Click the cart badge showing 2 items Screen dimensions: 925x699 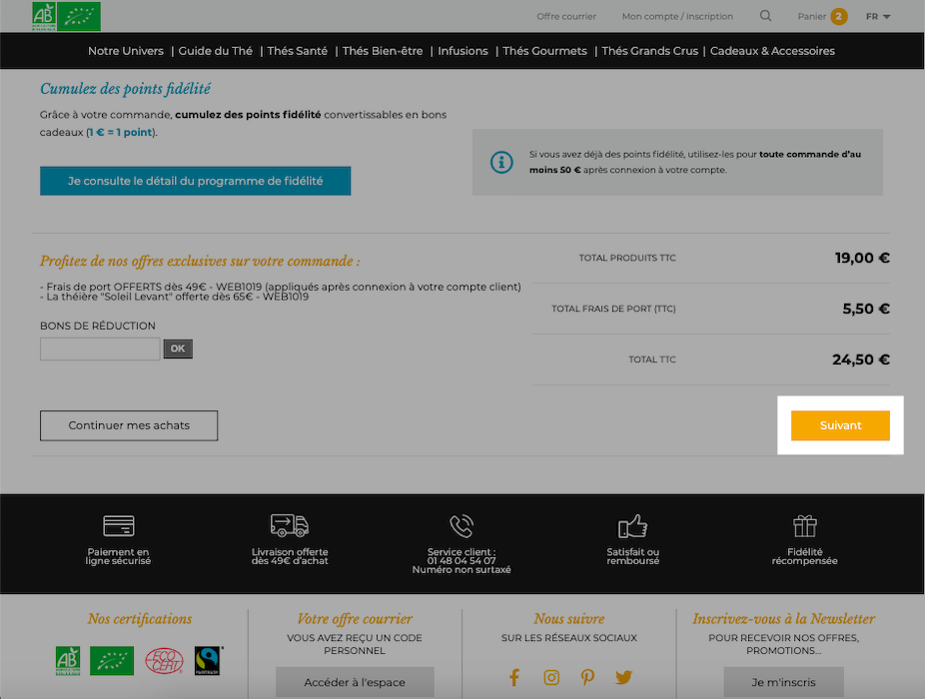(838, 17)
